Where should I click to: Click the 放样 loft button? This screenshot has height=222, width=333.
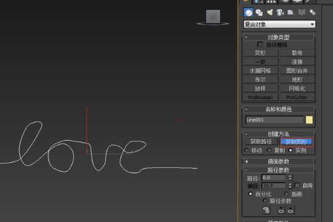[x=260, y=88]
